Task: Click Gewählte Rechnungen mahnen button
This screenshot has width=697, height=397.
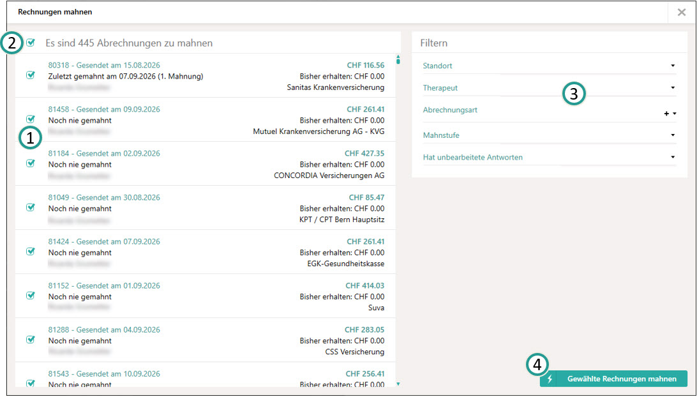Action: [x=613, y=378]
